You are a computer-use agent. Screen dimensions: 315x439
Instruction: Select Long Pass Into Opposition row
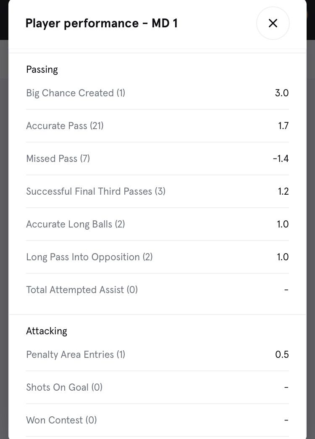click(x=89, y=257)
